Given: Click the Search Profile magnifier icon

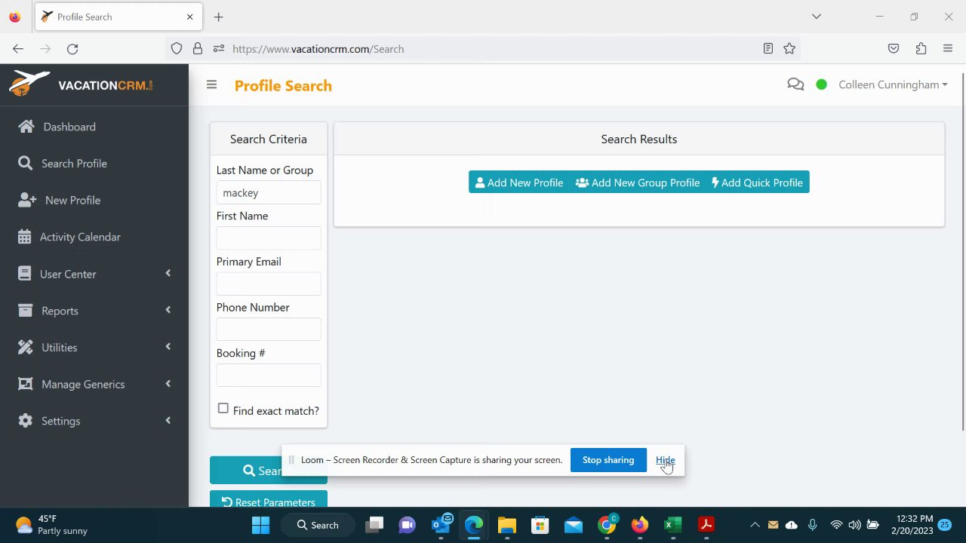Looking at the screenshot, I should pyautogui.click(x=25, y=163).
